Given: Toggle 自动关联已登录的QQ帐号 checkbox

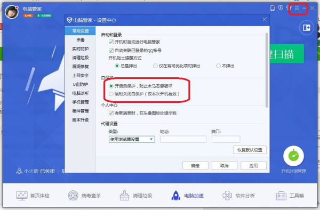Looking at the screenshot, I should coord(111,50).
